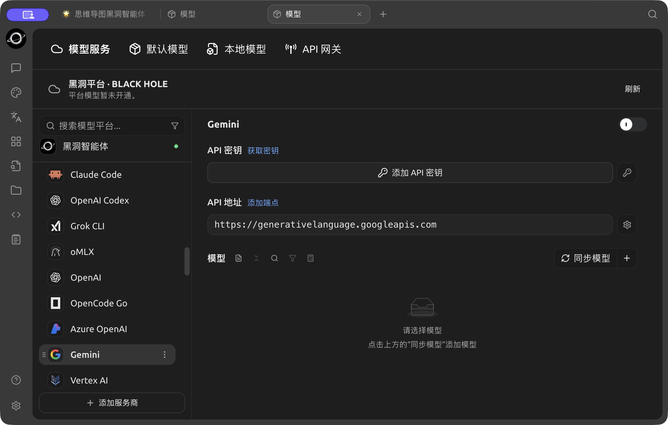Click the plus button beside 同步模型
The width and height of the screenshot is (668, 425).
click(627, 258)
